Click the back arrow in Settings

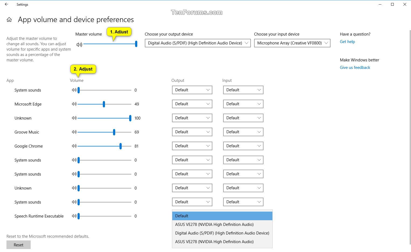click(x=6, y=4)
